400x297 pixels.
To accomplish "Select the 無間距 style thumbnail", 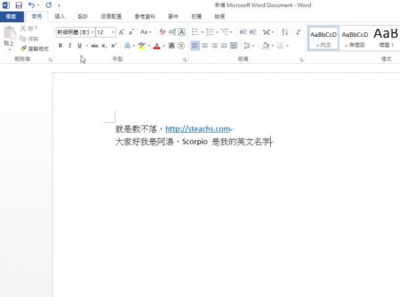I will tap(355, 38).
